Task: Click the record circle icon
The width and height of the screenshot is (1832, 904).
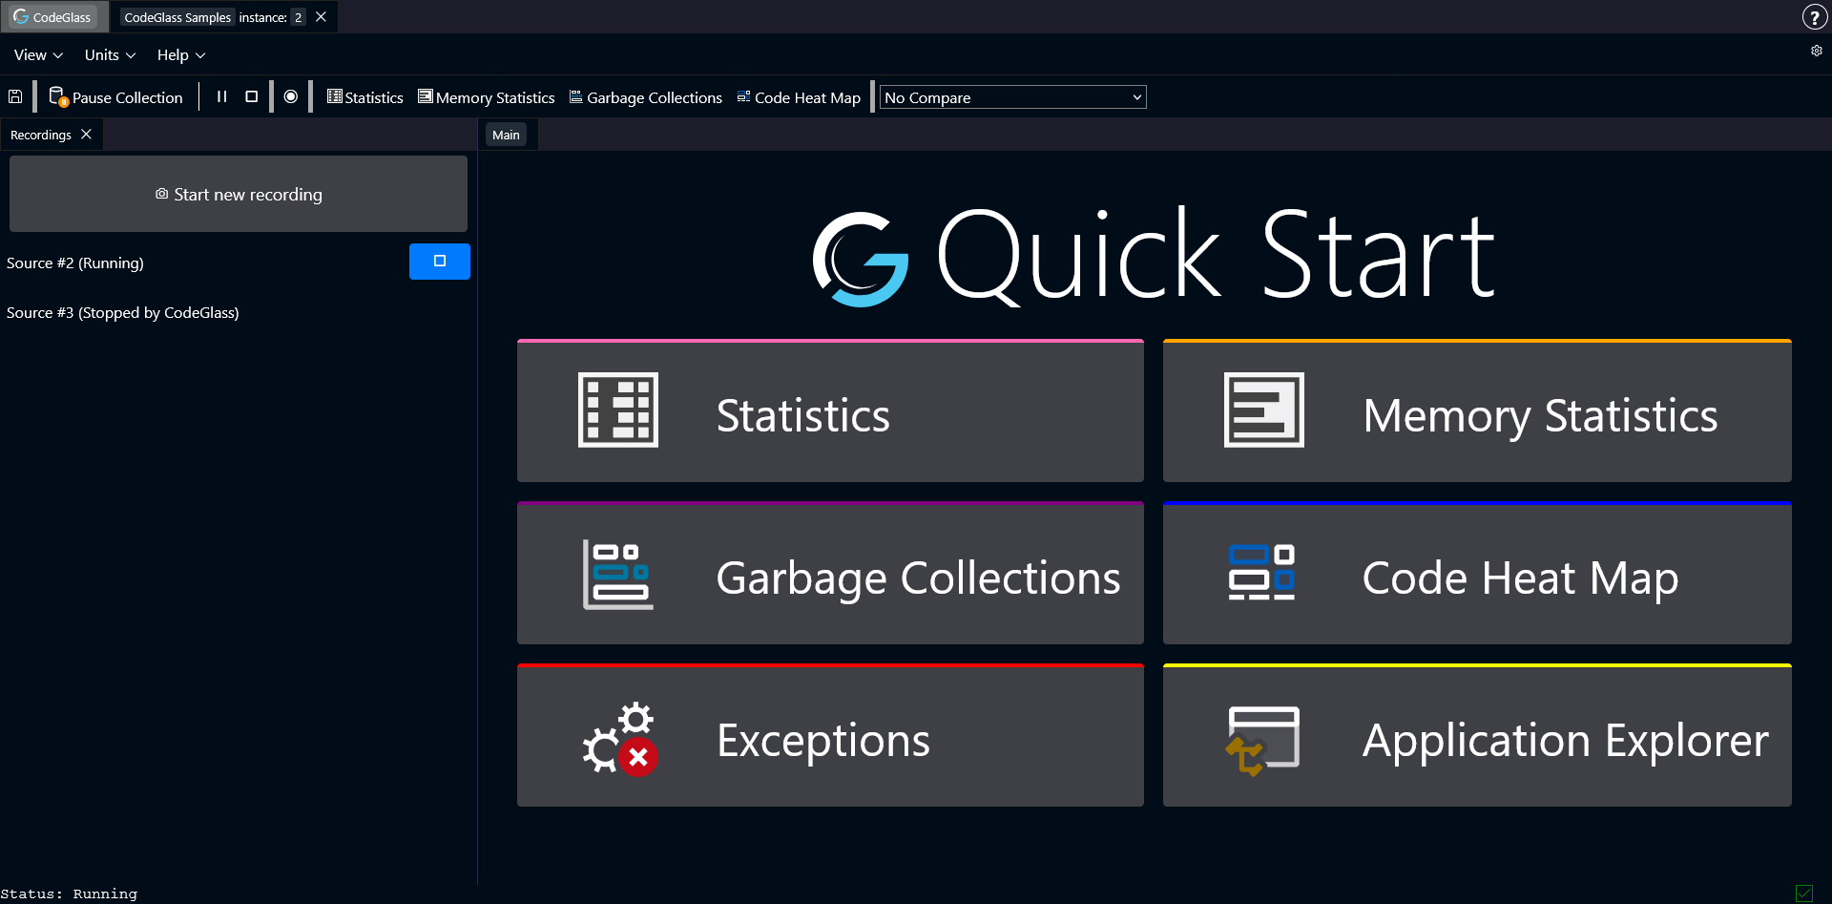Action: pos(291,96)
